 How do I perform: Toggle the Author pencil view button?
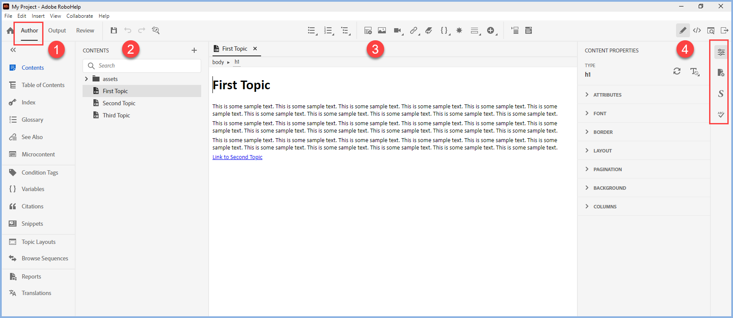click(x=683, y=30)
